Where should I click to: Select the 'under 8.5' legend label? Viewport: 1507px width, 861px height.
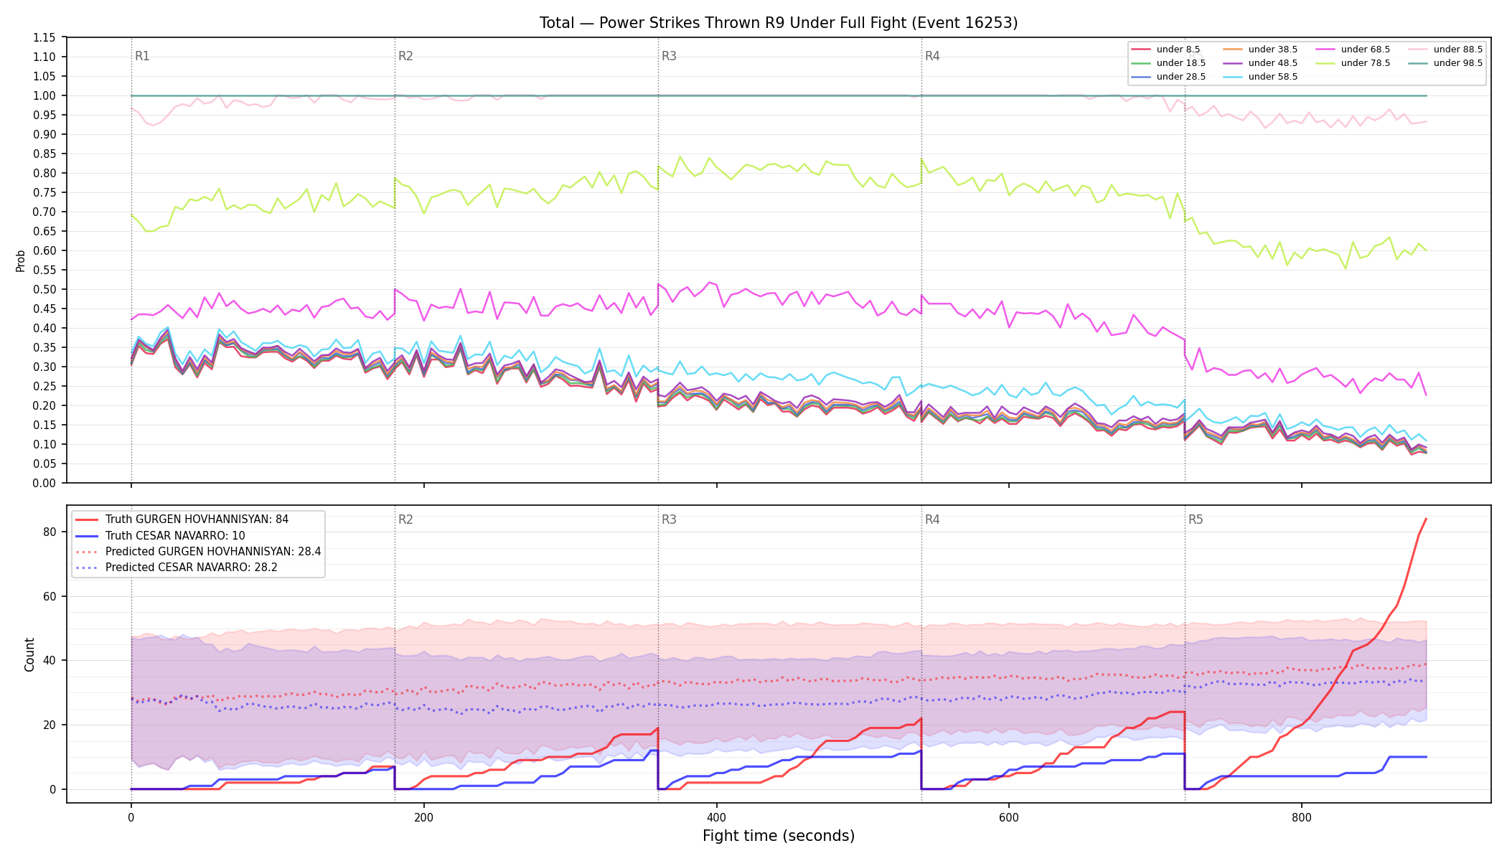pos(1178,50)
